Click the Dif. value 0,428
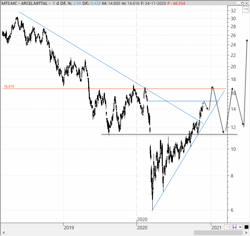Viewport: 250px width, 236px height. tap(96, 3)
